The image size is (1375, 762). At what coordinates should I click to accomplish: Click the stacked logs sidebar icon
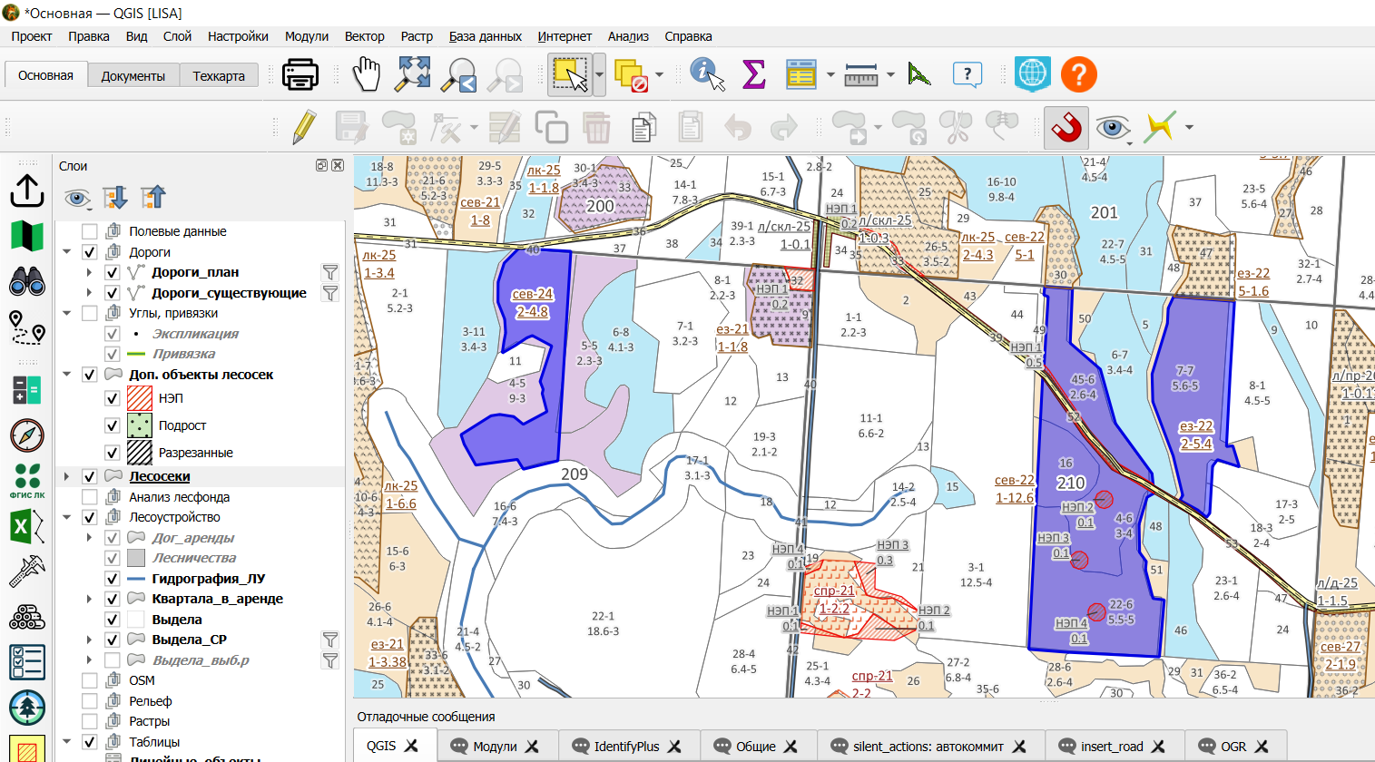point(27,618)
